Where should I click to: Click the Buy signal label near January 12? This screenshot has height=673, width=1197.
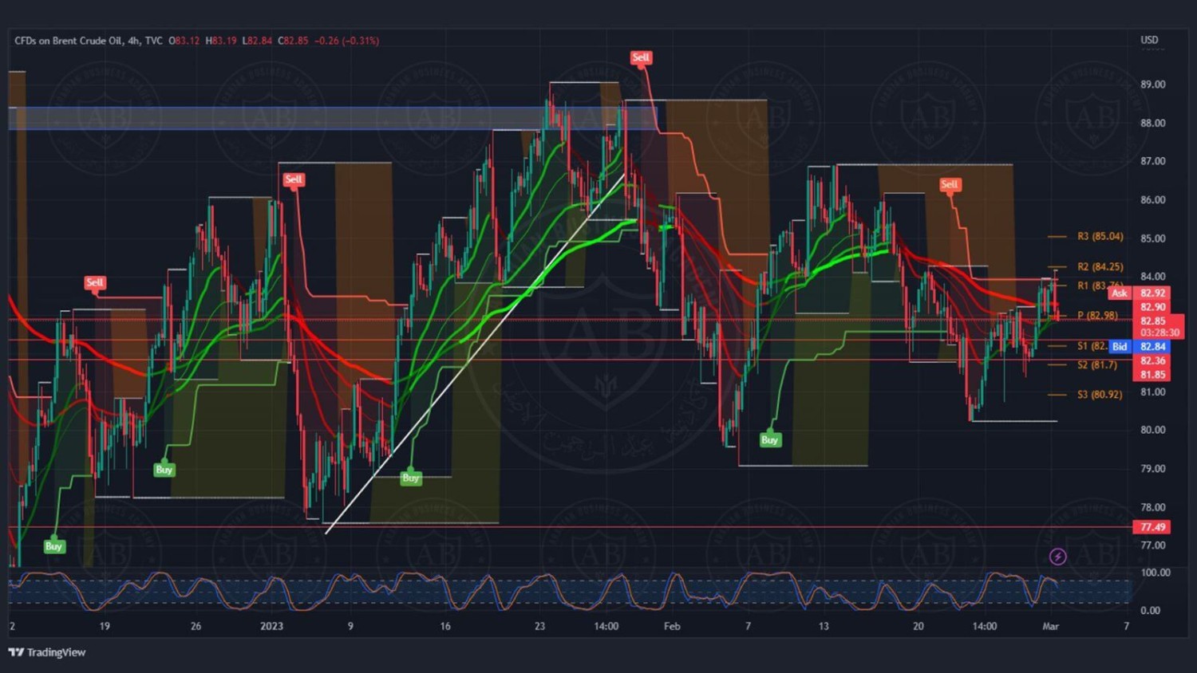click(411, 478)
